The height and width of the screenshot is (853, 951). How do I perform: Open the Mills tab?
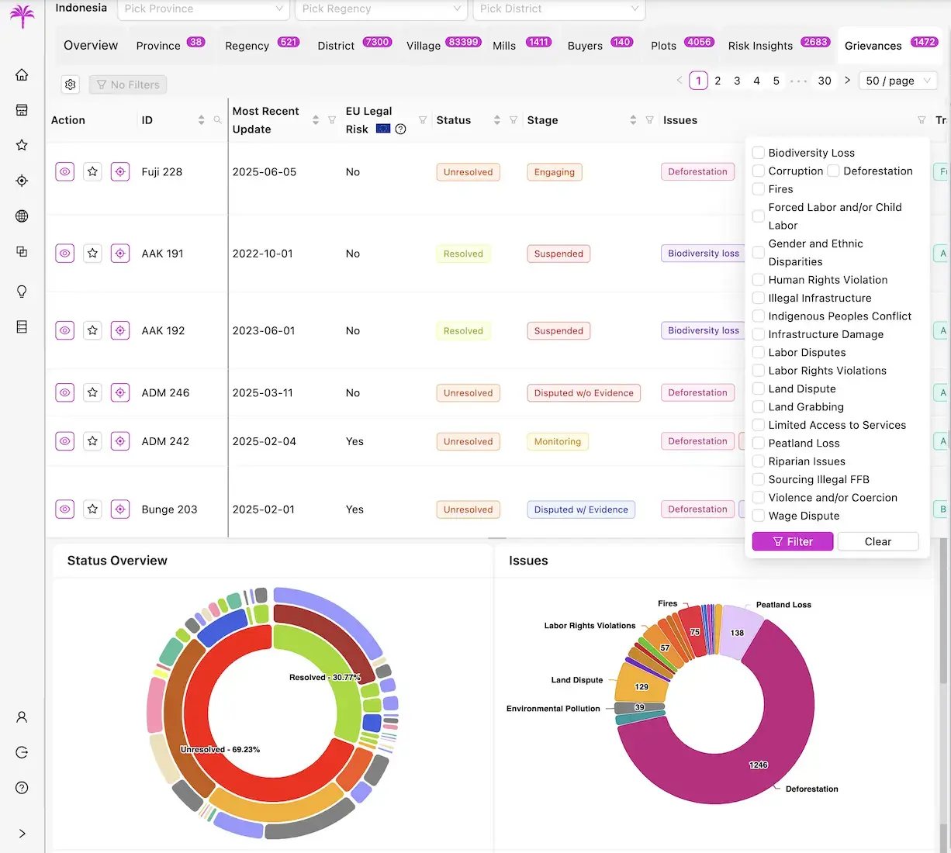(504, 46)
